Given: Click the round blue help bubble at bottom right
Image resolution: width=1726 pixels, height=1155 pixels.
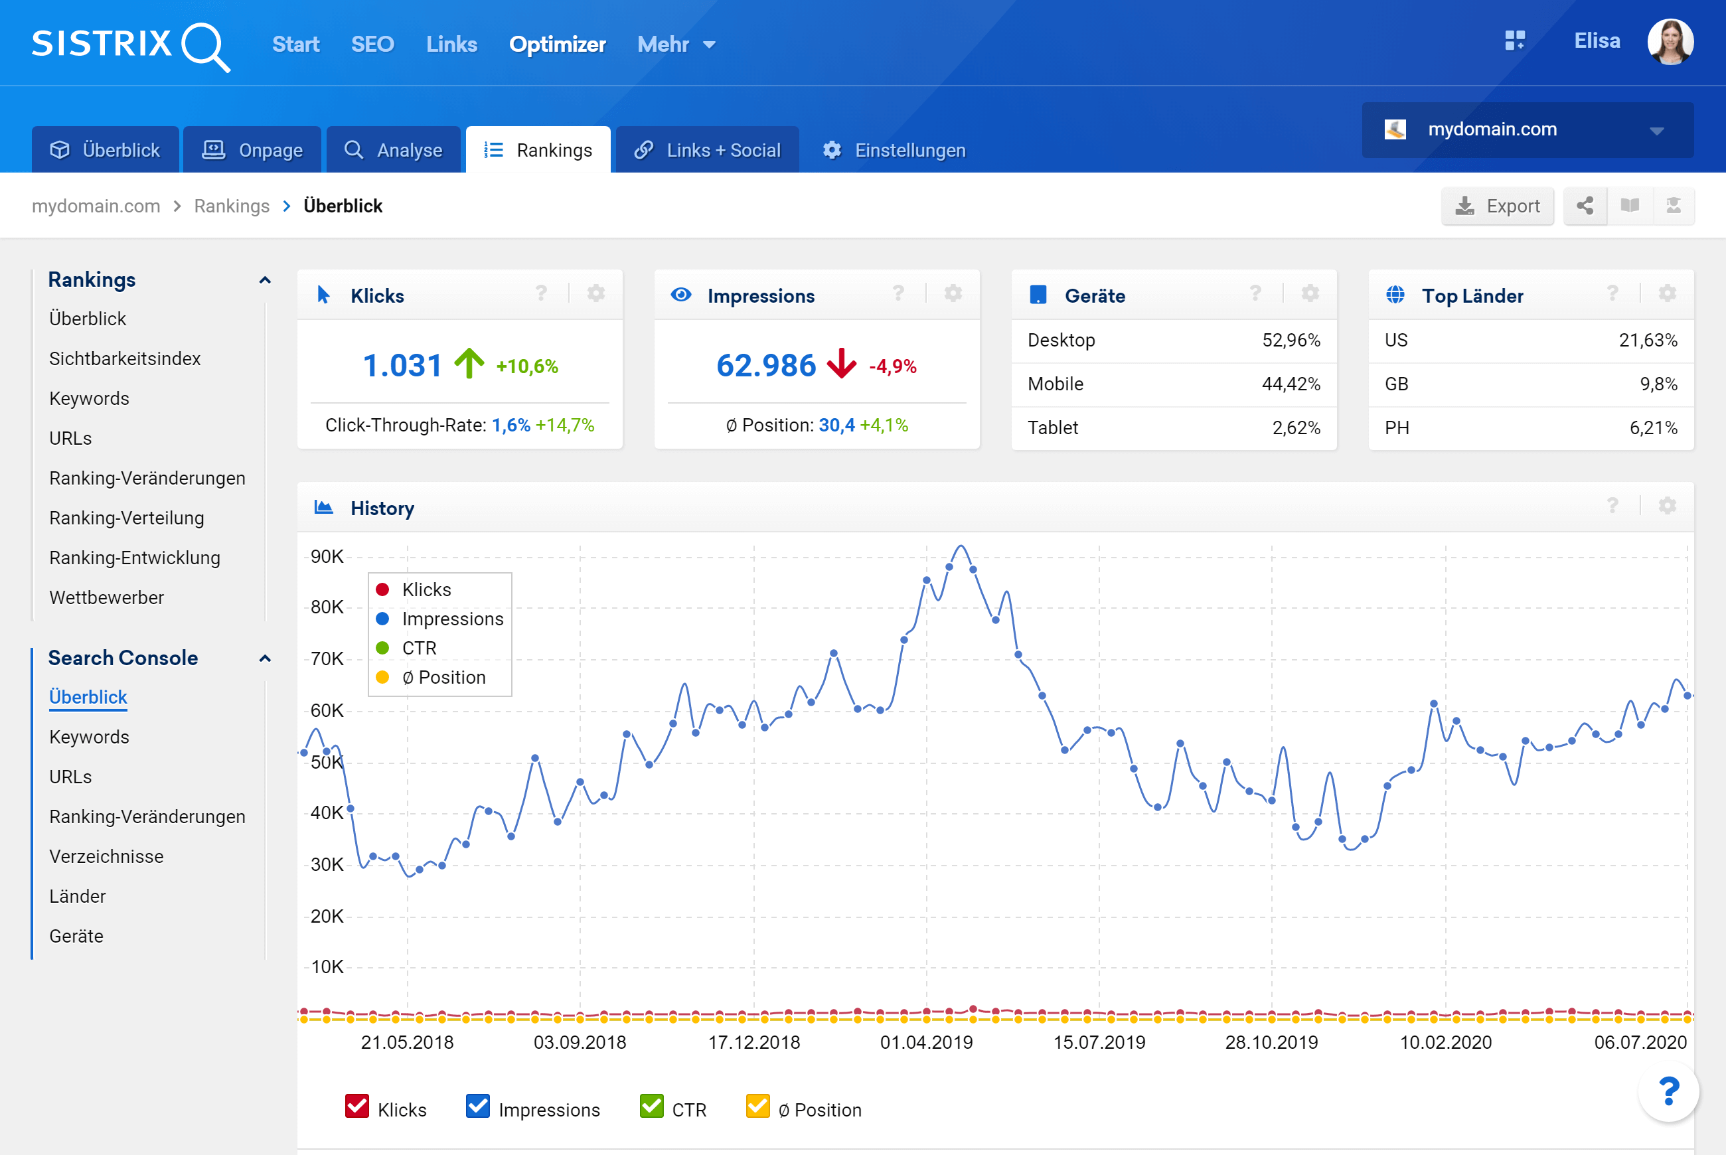Looking at the screenshot, I should (x=1668, y=1091).
